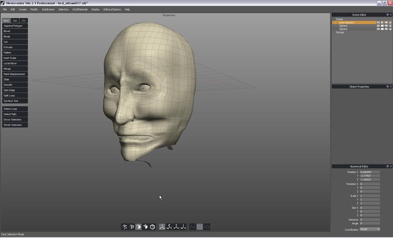Switch to edge selection mode icon
Image resolution: width=393 pixels, height=238 pixels.
[131, 227]
